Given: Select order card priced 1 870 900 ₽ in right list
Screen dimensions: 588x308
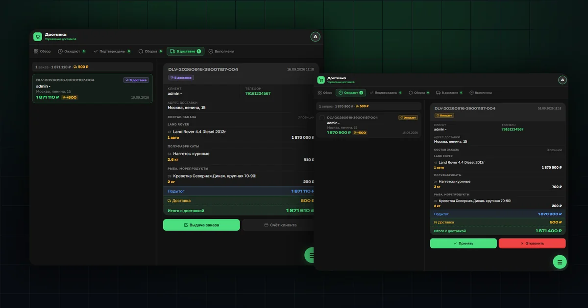Looking at the screenshot, I should (x=368, y=125).
